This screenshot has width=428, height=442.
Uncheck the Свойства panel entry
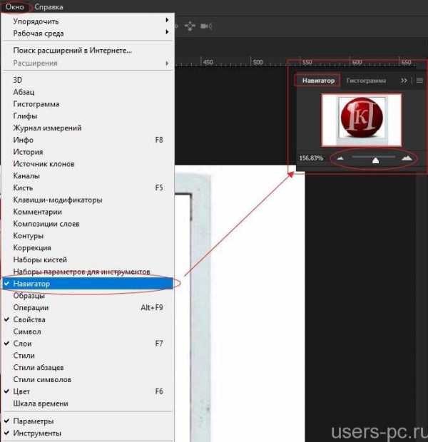click(88, 319)
